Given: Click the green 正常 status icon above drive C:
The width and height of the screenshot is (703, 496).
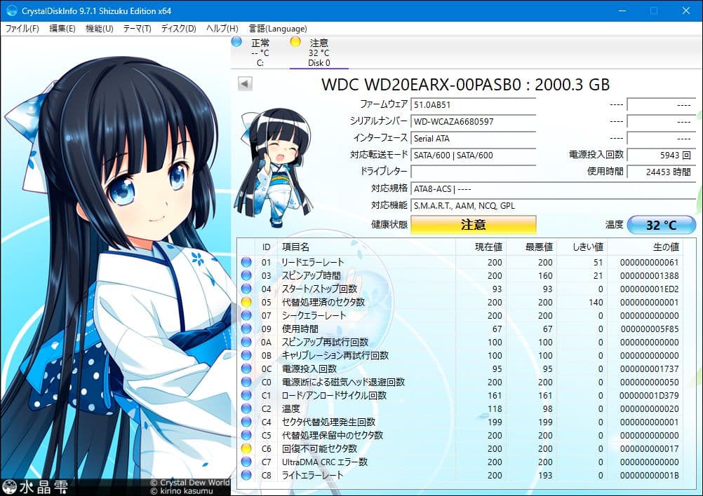Looking at the screenshot, I should pos(236,42).
